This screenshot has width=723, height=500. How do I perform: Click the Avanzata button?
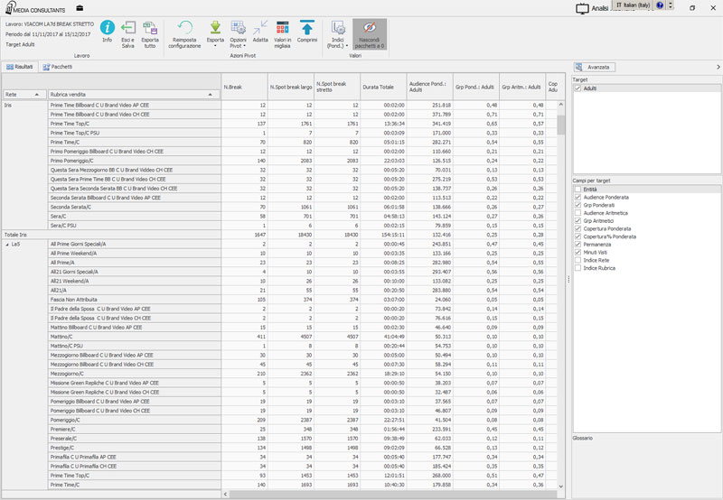click(596, 67)
